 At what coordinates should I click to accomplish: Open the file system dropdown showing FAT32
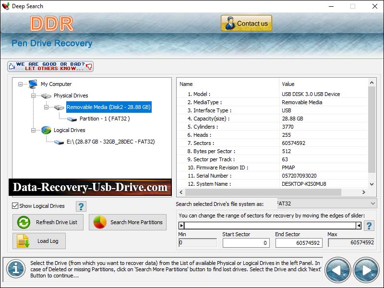(x=327, y=204)
